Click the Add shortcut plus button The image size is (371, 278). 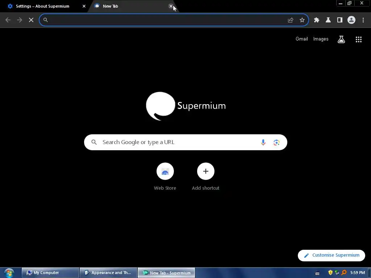206,171
